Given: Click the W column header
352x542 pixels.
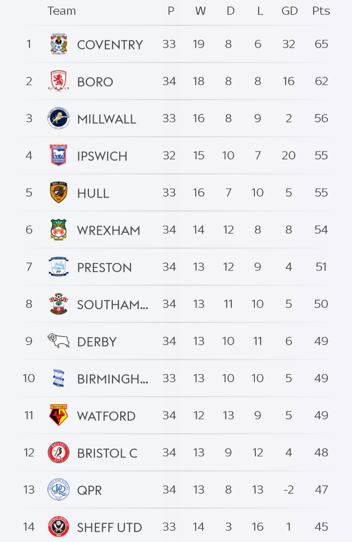Looking at the screenshot, I should 200,11.
